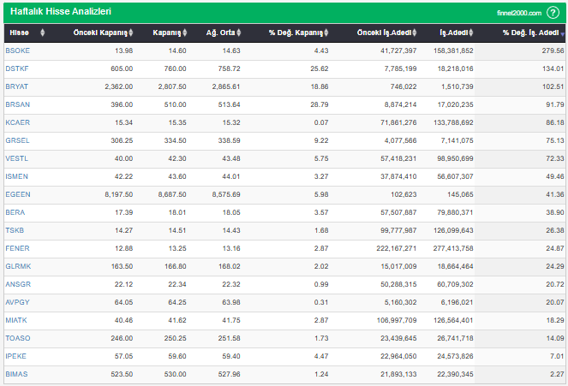Open DSTKF stock details
This screenshot has width=568, height=386.
tap(17, 68)
